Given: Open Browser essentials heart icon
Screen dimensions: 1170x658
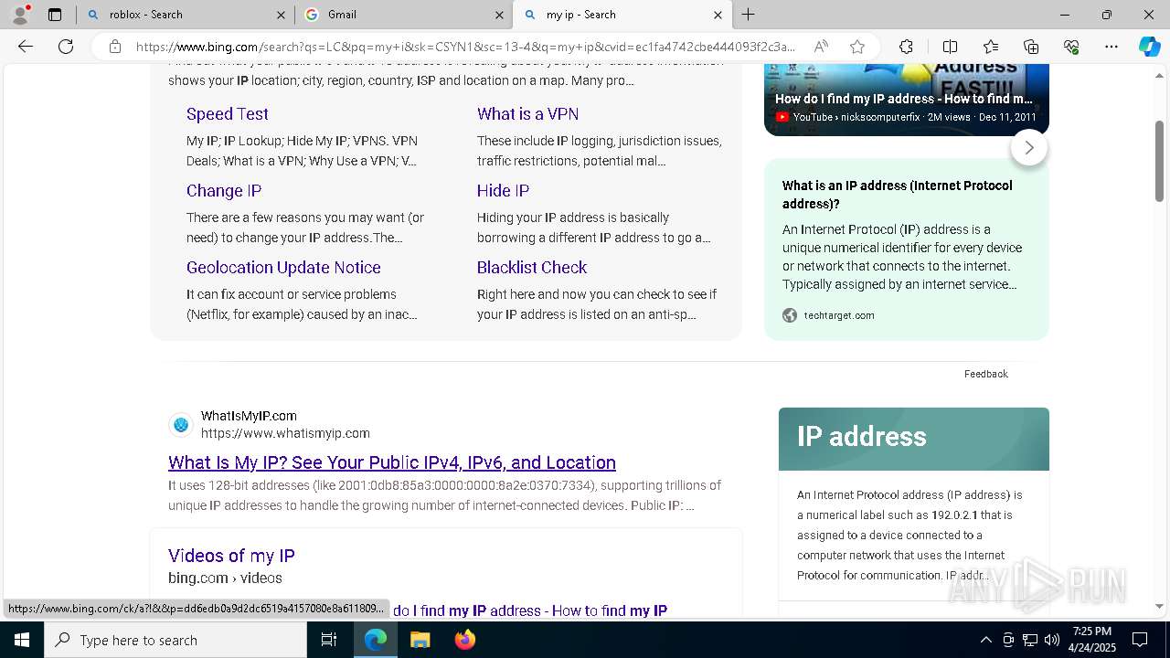Looking at the screenshot, I should point(1071,47).
